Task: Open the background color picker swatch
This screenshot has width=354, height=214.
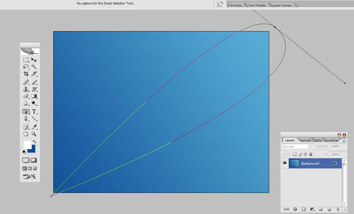Action: (33, 150)
